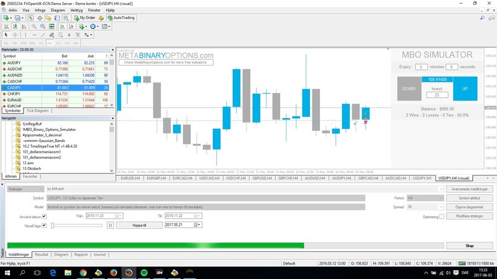The image size is (497, 279).
Task: Switch to the Journal tab
Action: tap(99, 255)
